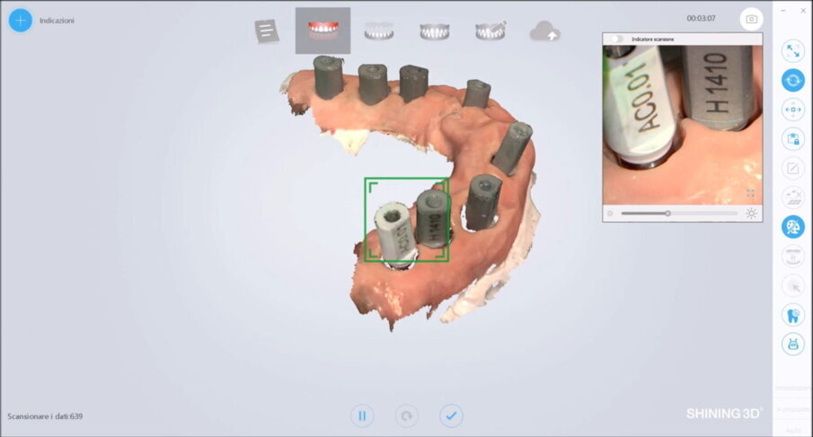Click the Scansionare i dati:639 status text
Viewport: 813px width, 437px height.
point(45,416)
